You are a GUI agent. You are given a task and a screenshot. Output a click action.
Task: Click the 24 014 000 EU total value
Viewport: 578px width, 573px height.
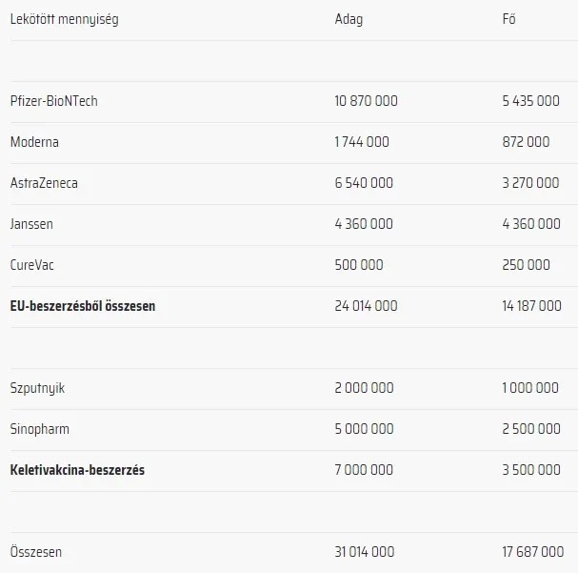pyautogui.click(x=366, y=306)
